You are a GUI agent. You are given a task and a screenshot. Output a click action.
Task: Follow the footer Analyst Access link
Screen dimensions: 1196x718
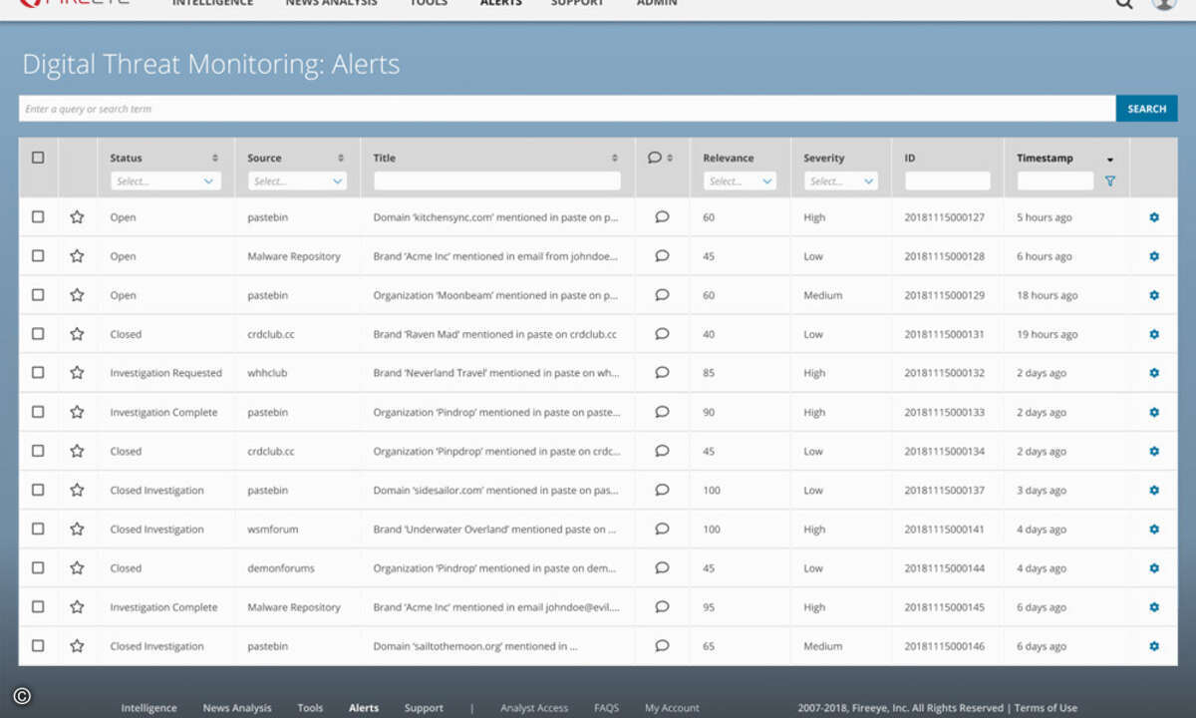[534, 708]
